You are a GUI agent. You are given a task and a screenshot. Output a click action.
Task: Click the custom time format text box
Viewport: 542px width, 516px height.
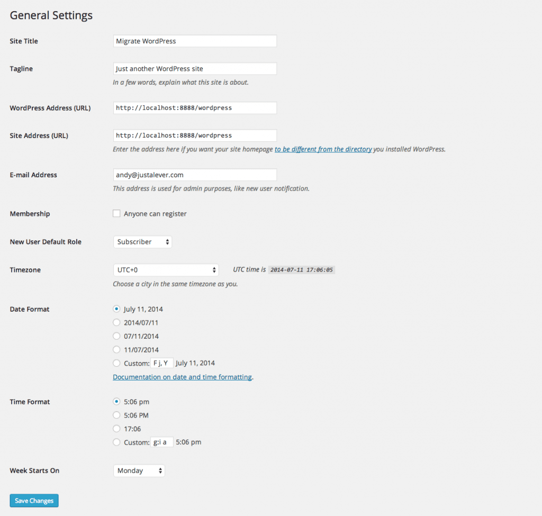point(161,442)
